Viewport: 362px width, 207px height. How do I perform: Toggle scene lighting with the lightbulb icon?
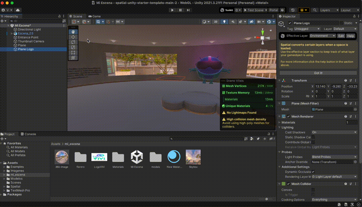point(224,22)
